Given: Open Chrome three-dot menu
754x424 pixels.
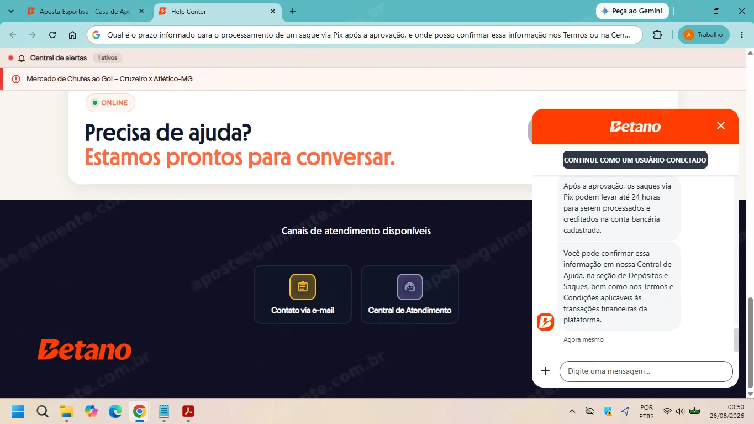Looking at the screenshot, I should coord(741,35).
